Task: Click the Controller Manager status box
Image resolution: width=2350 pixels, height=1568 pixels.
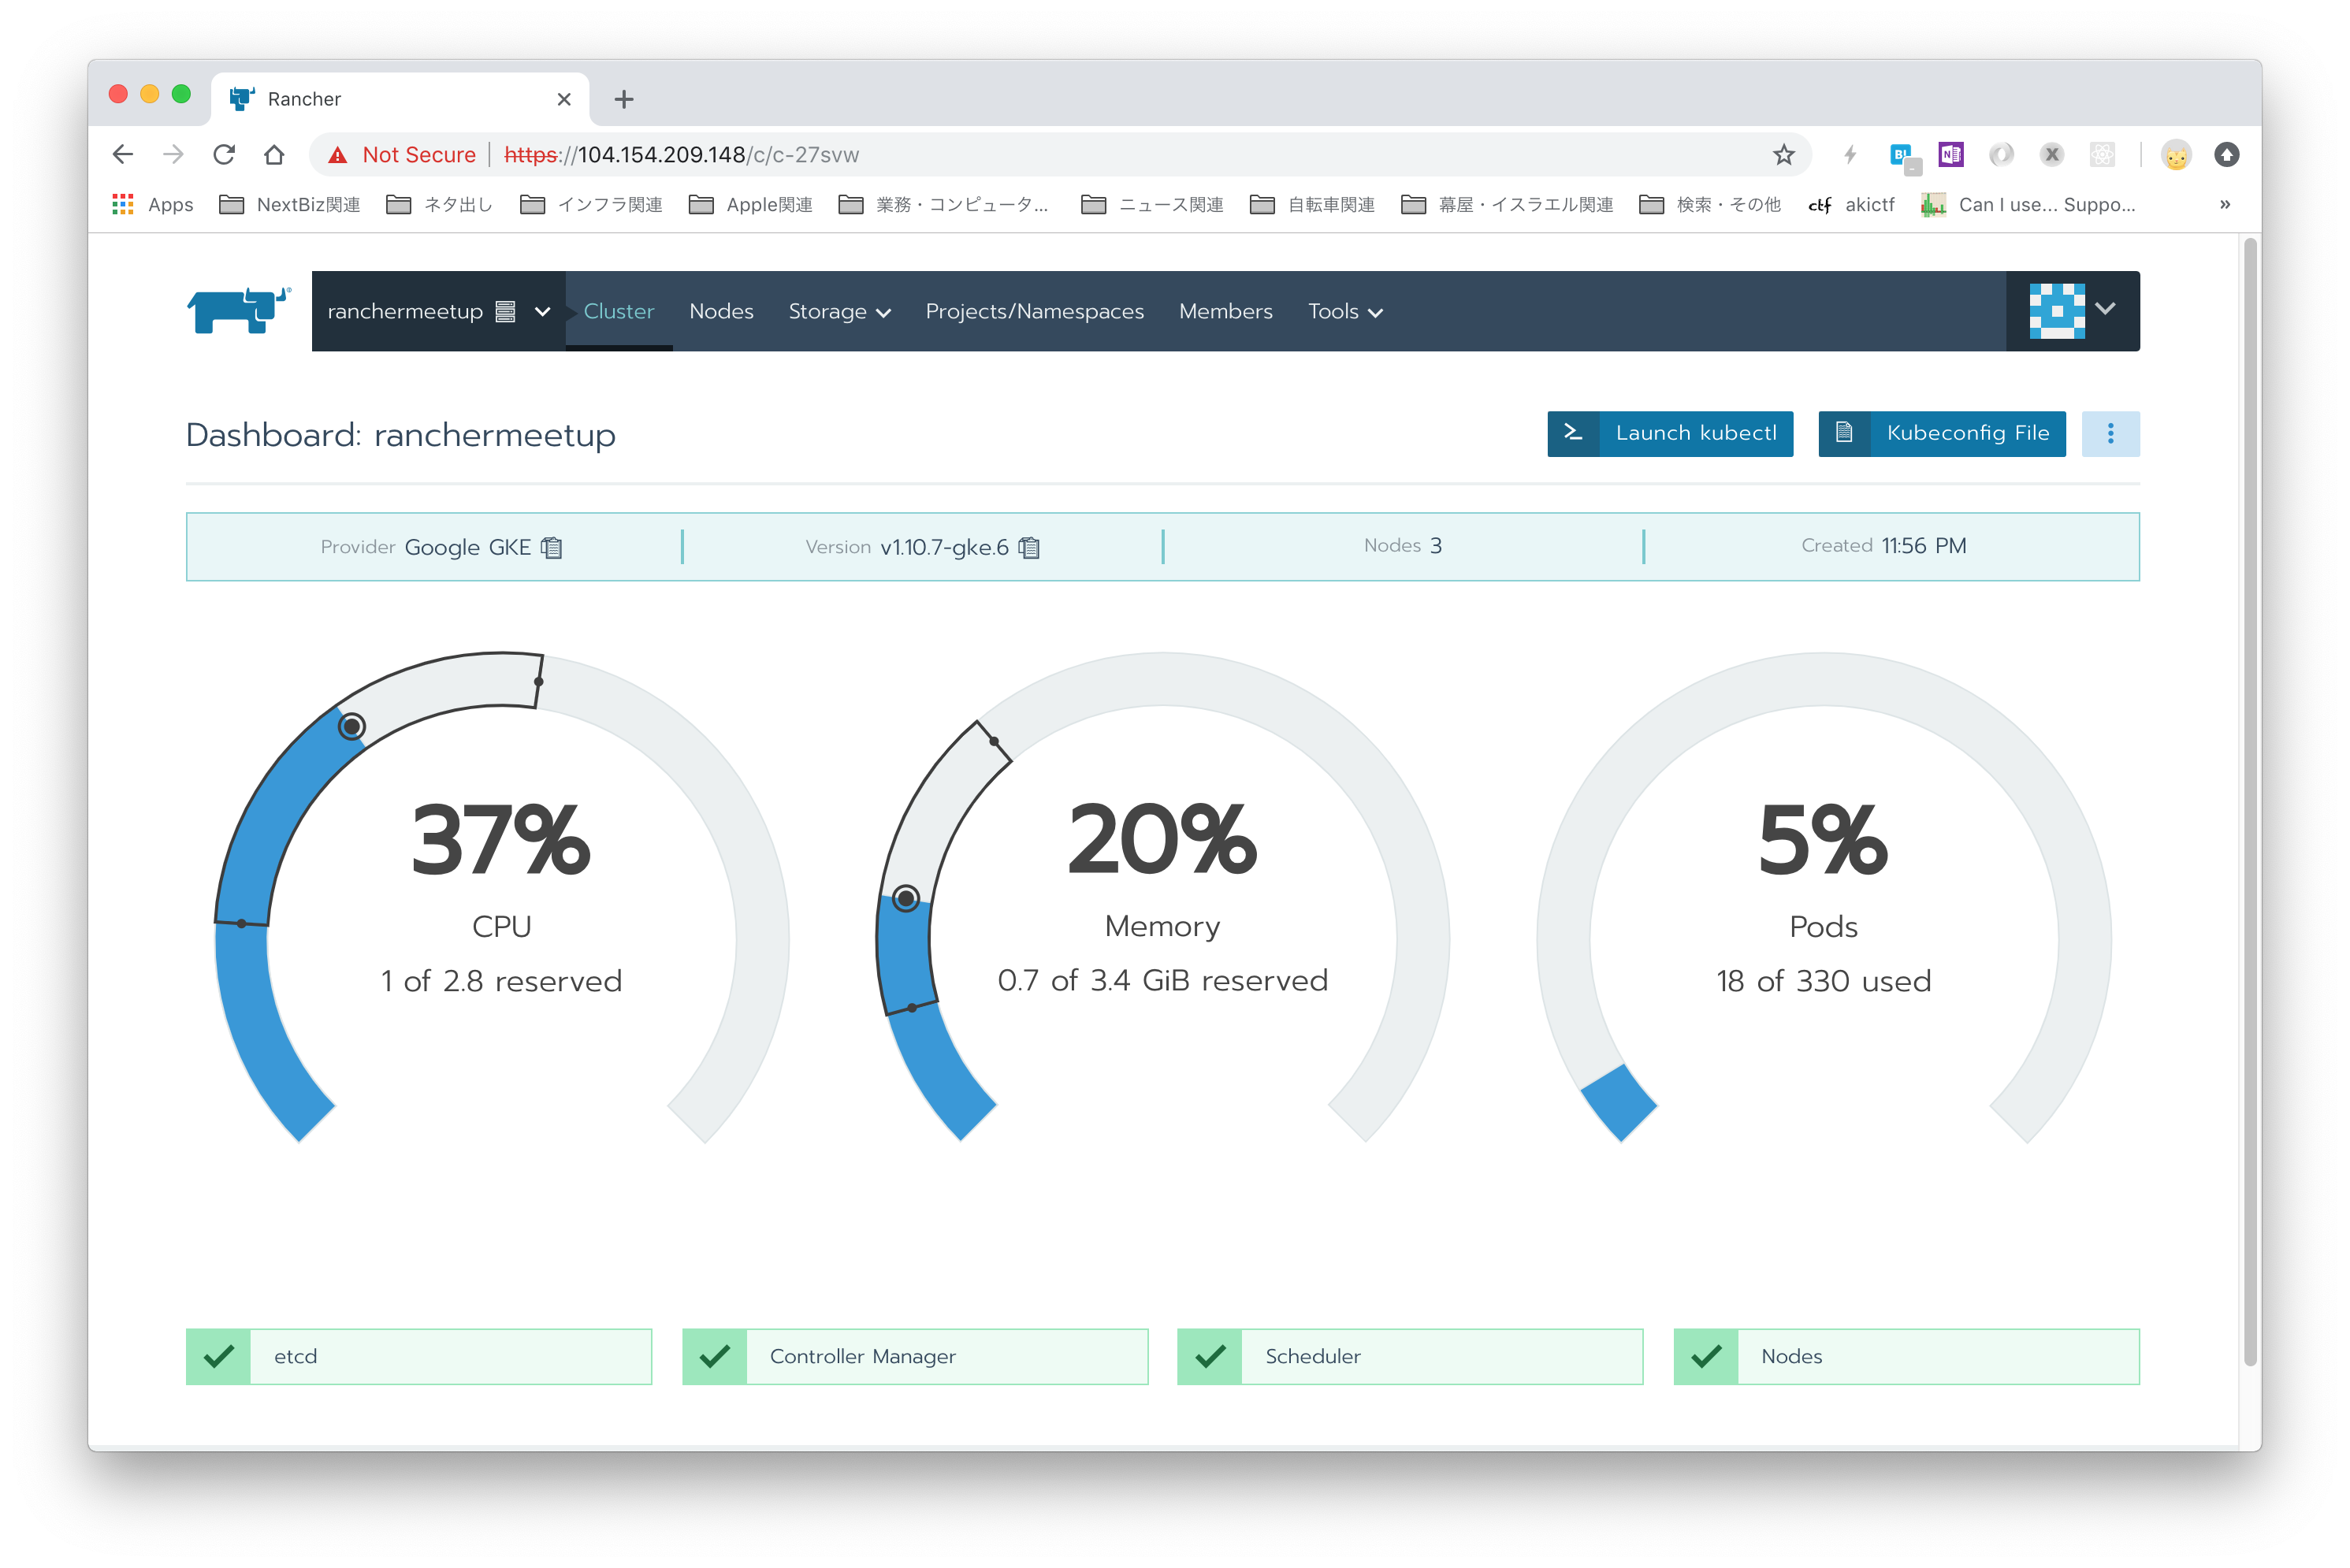Action: tap(915, 1356)
